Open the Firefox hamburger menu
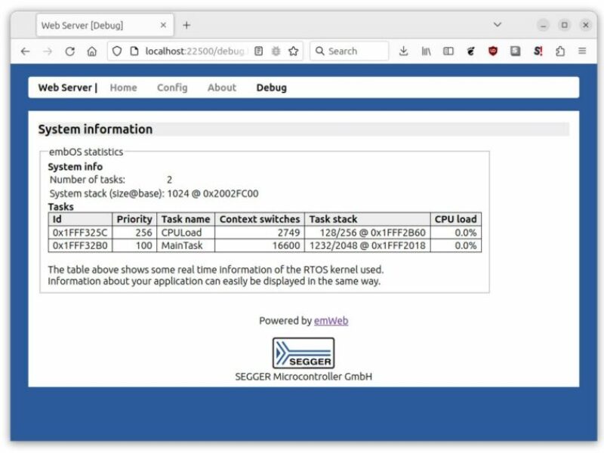This screenshot has width=604, height=453. tap(582, 51)
